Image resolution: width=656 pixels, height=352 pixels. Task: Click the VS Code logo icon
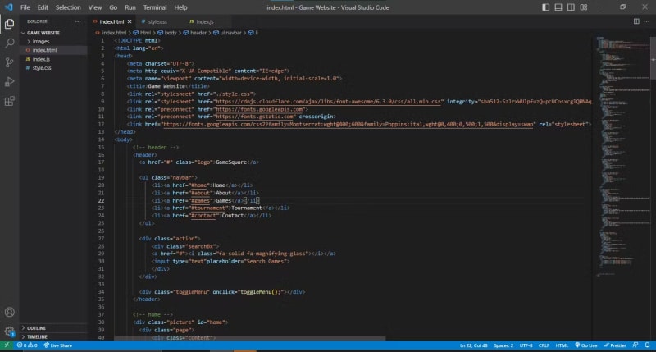pyautogui.click(x=8, y=7)
